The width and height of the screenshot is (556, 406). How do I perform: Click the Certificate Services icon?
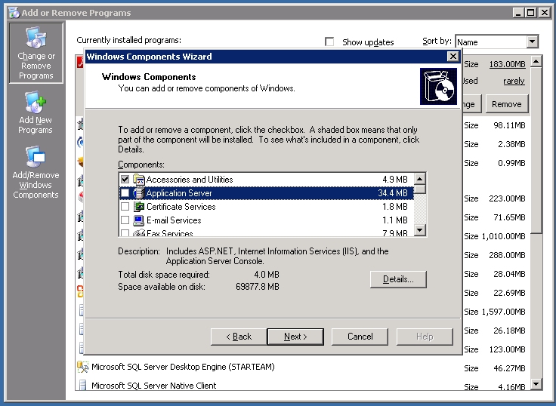pos(139,207)
